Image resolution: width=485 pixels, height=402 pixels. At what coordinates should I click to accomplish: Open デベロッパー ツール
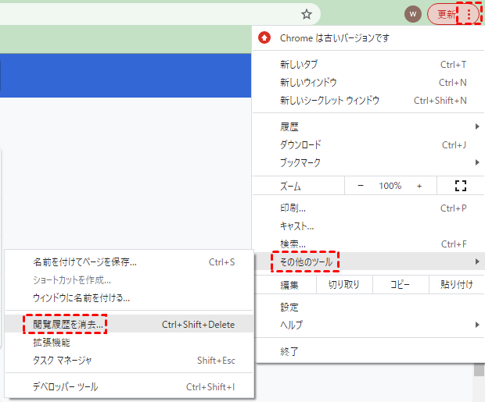coord(129,386)
